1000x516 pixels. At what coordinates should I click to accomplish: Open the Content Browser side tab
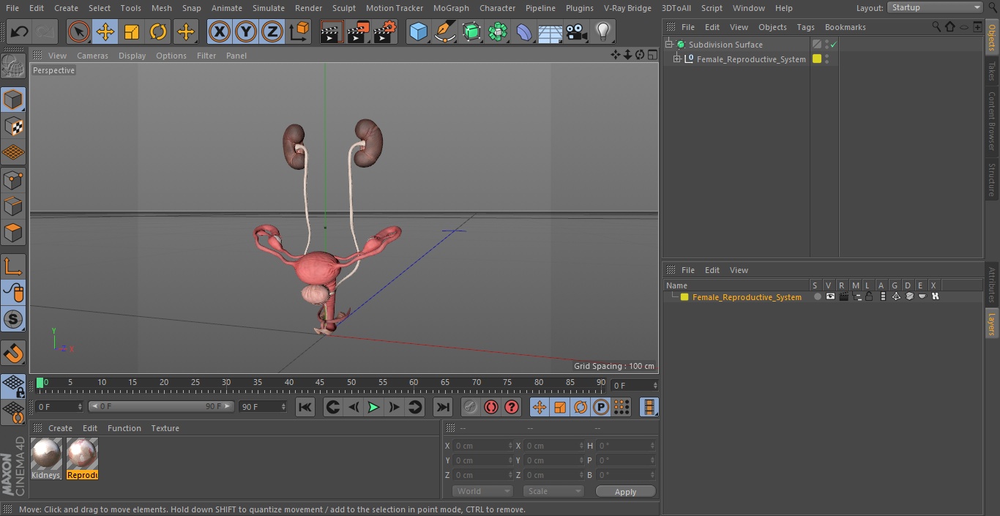click(992, 121)
